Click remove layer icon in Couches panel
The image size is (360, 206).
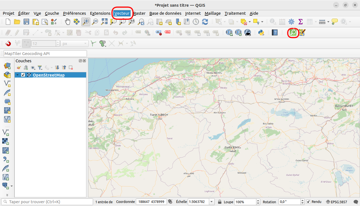pos(71,68)
